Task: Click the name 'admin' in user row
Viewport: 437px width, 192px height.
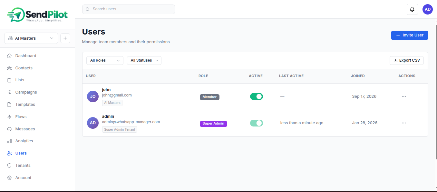Action: click(x=108, y=116)
